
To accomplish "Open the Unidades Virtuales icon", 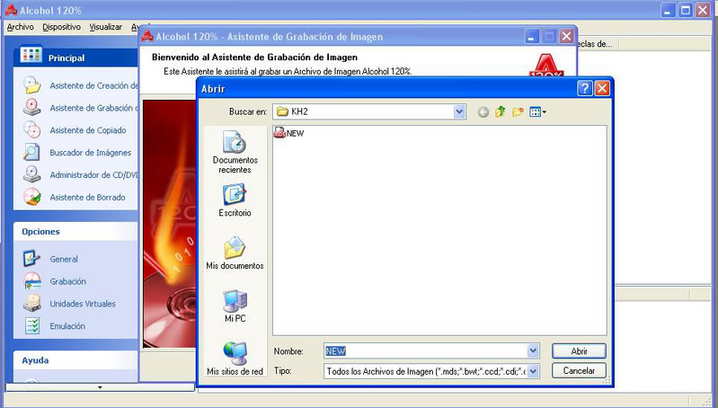I will pos(32,303).
